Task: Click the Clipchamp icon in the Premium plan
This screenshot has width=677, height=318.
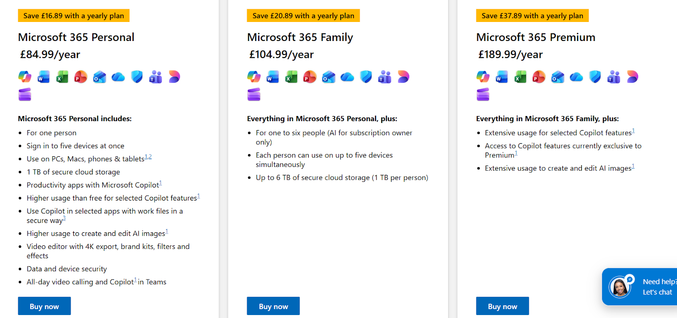Action: pos(483,94)
